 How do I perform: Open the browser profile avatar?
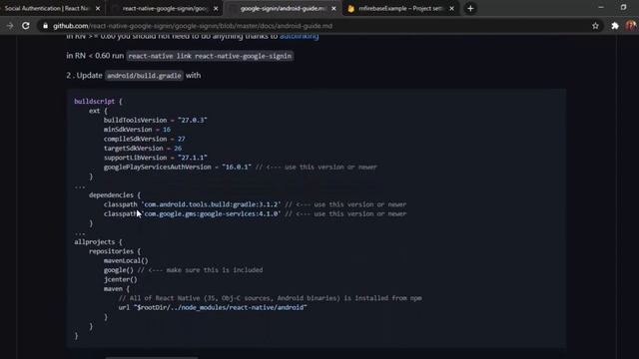631,26
